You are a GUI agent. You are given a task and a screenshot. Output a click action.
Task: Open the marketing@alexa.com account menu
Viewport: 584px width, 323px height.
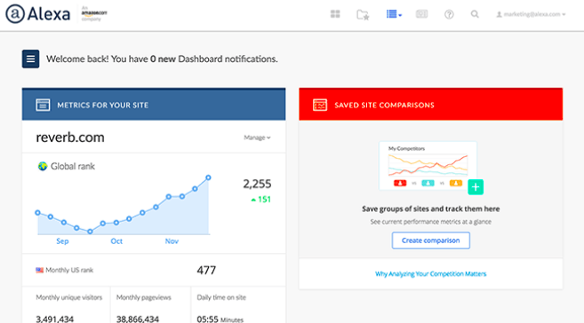click(531, 14)
